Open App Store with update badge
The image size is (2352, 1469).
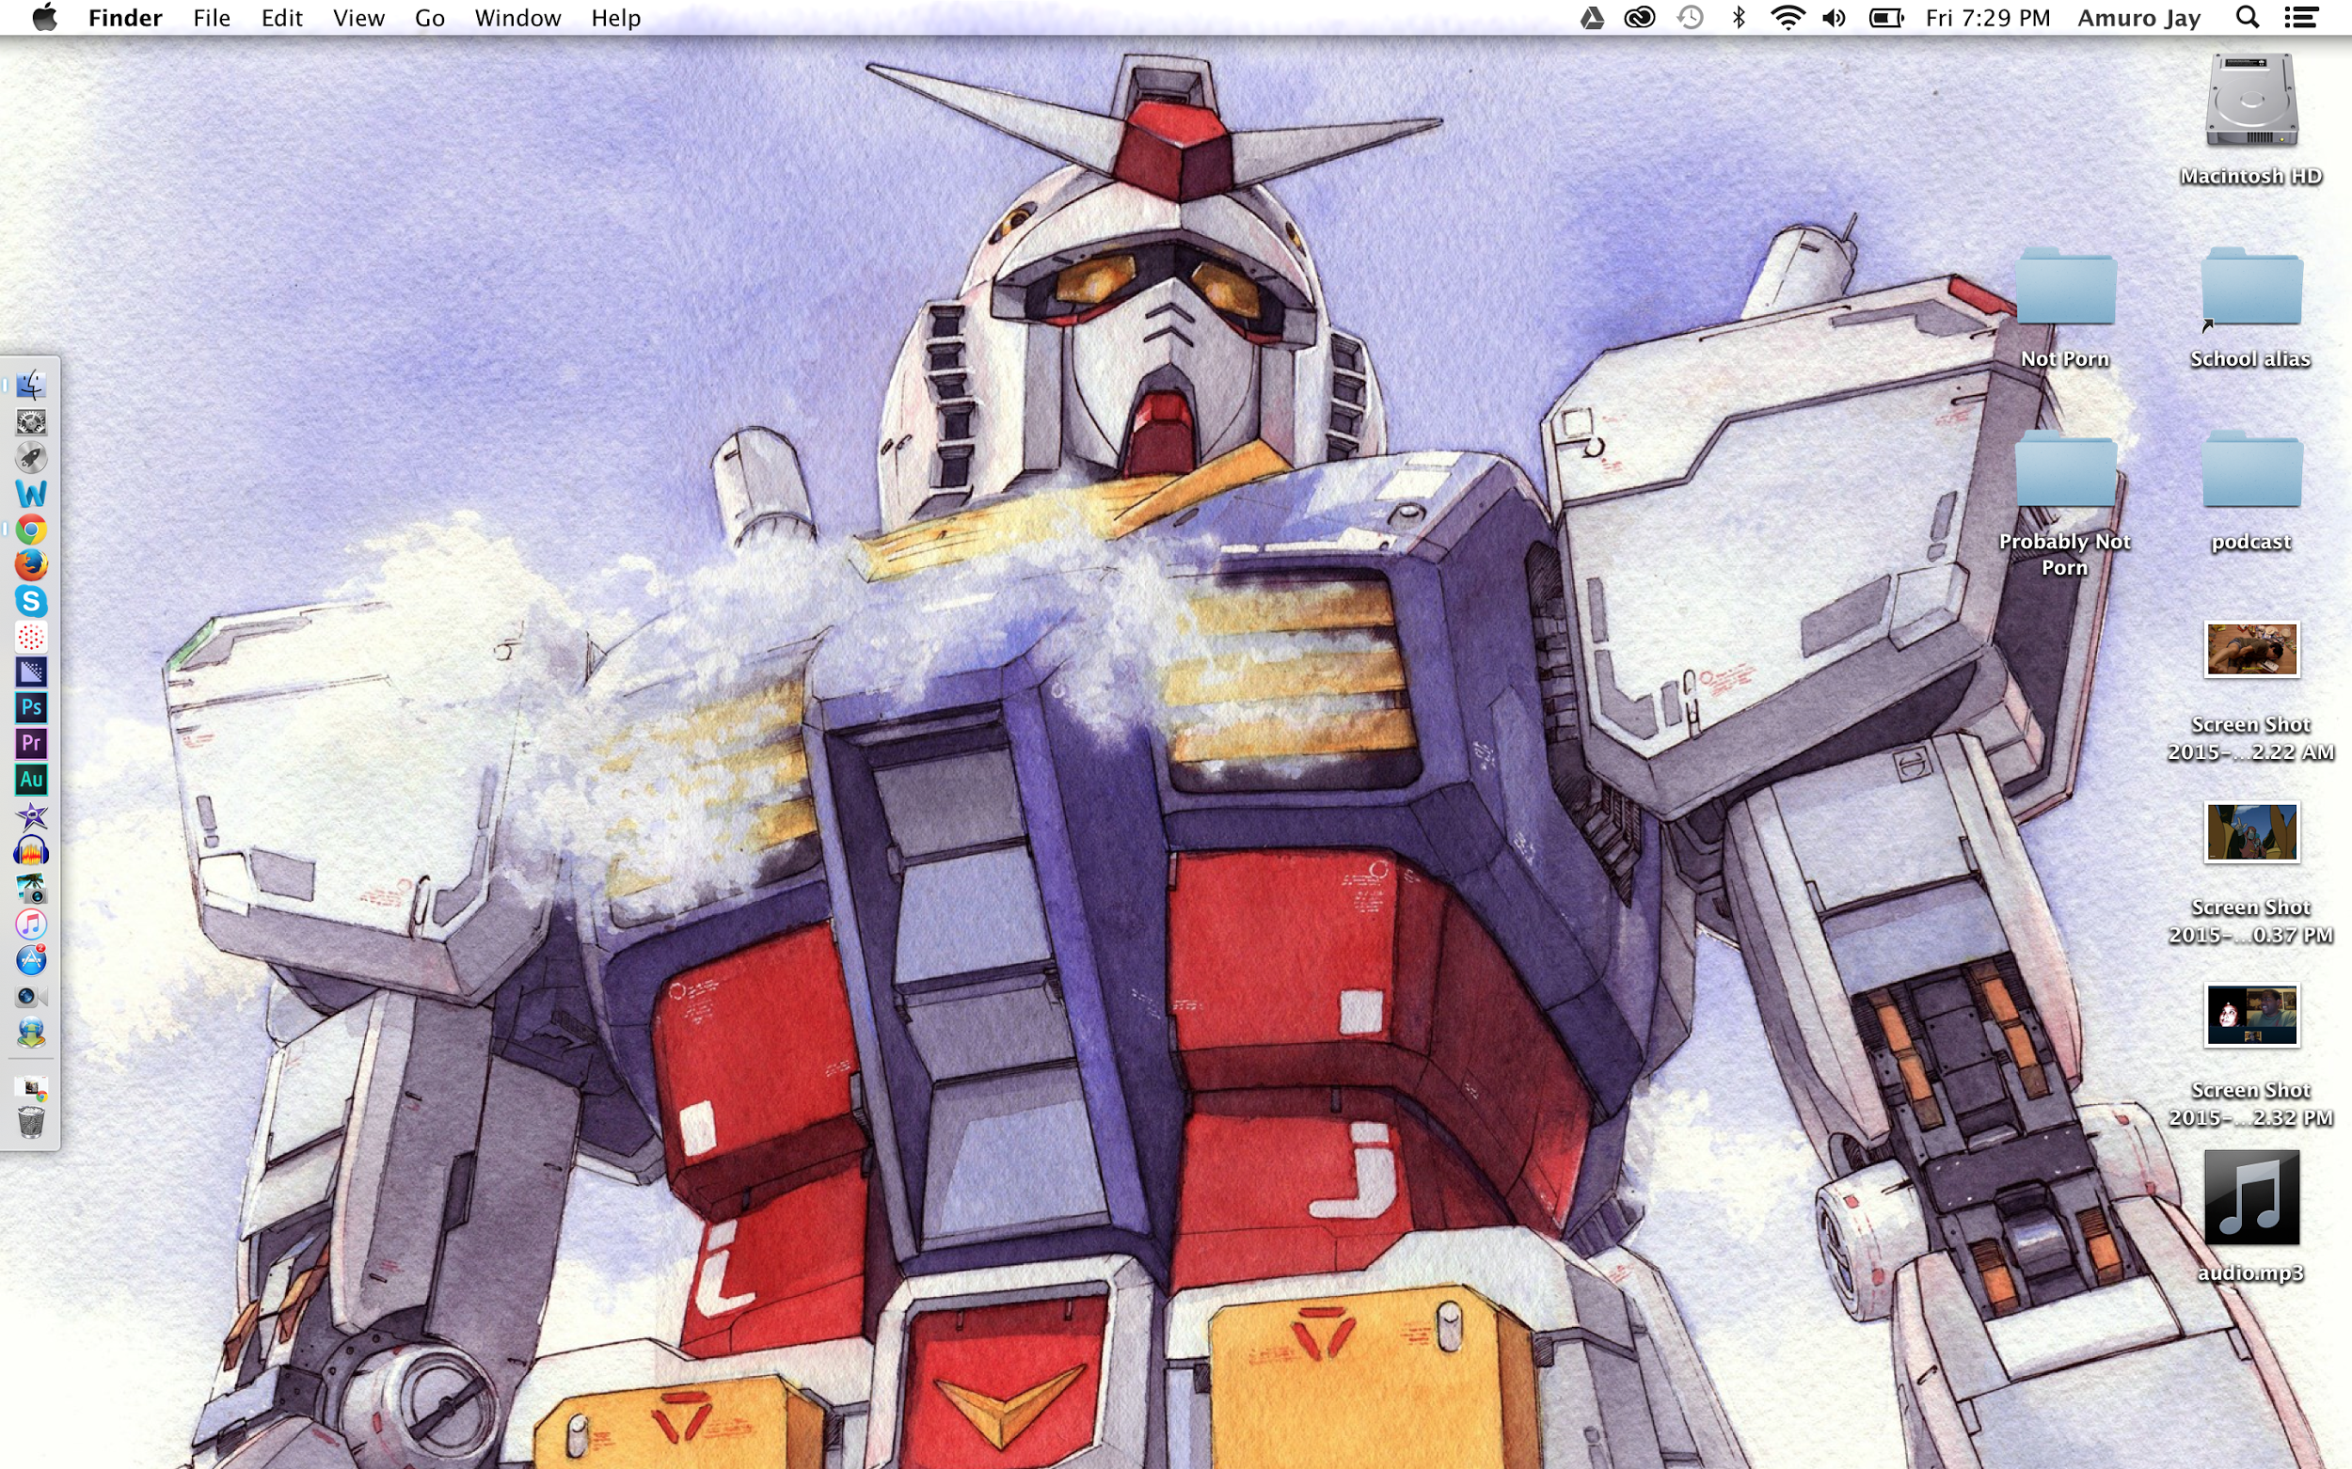[31, 960]
